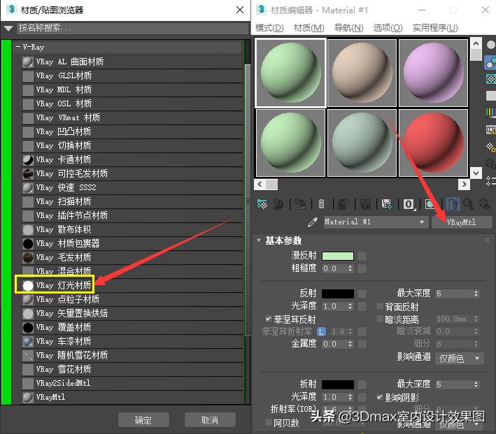Click Material ID Channel 0 icon
Image resolution: width=496 pixels, height=434 pixels.
pyautogui.click(x=409, y=204)
